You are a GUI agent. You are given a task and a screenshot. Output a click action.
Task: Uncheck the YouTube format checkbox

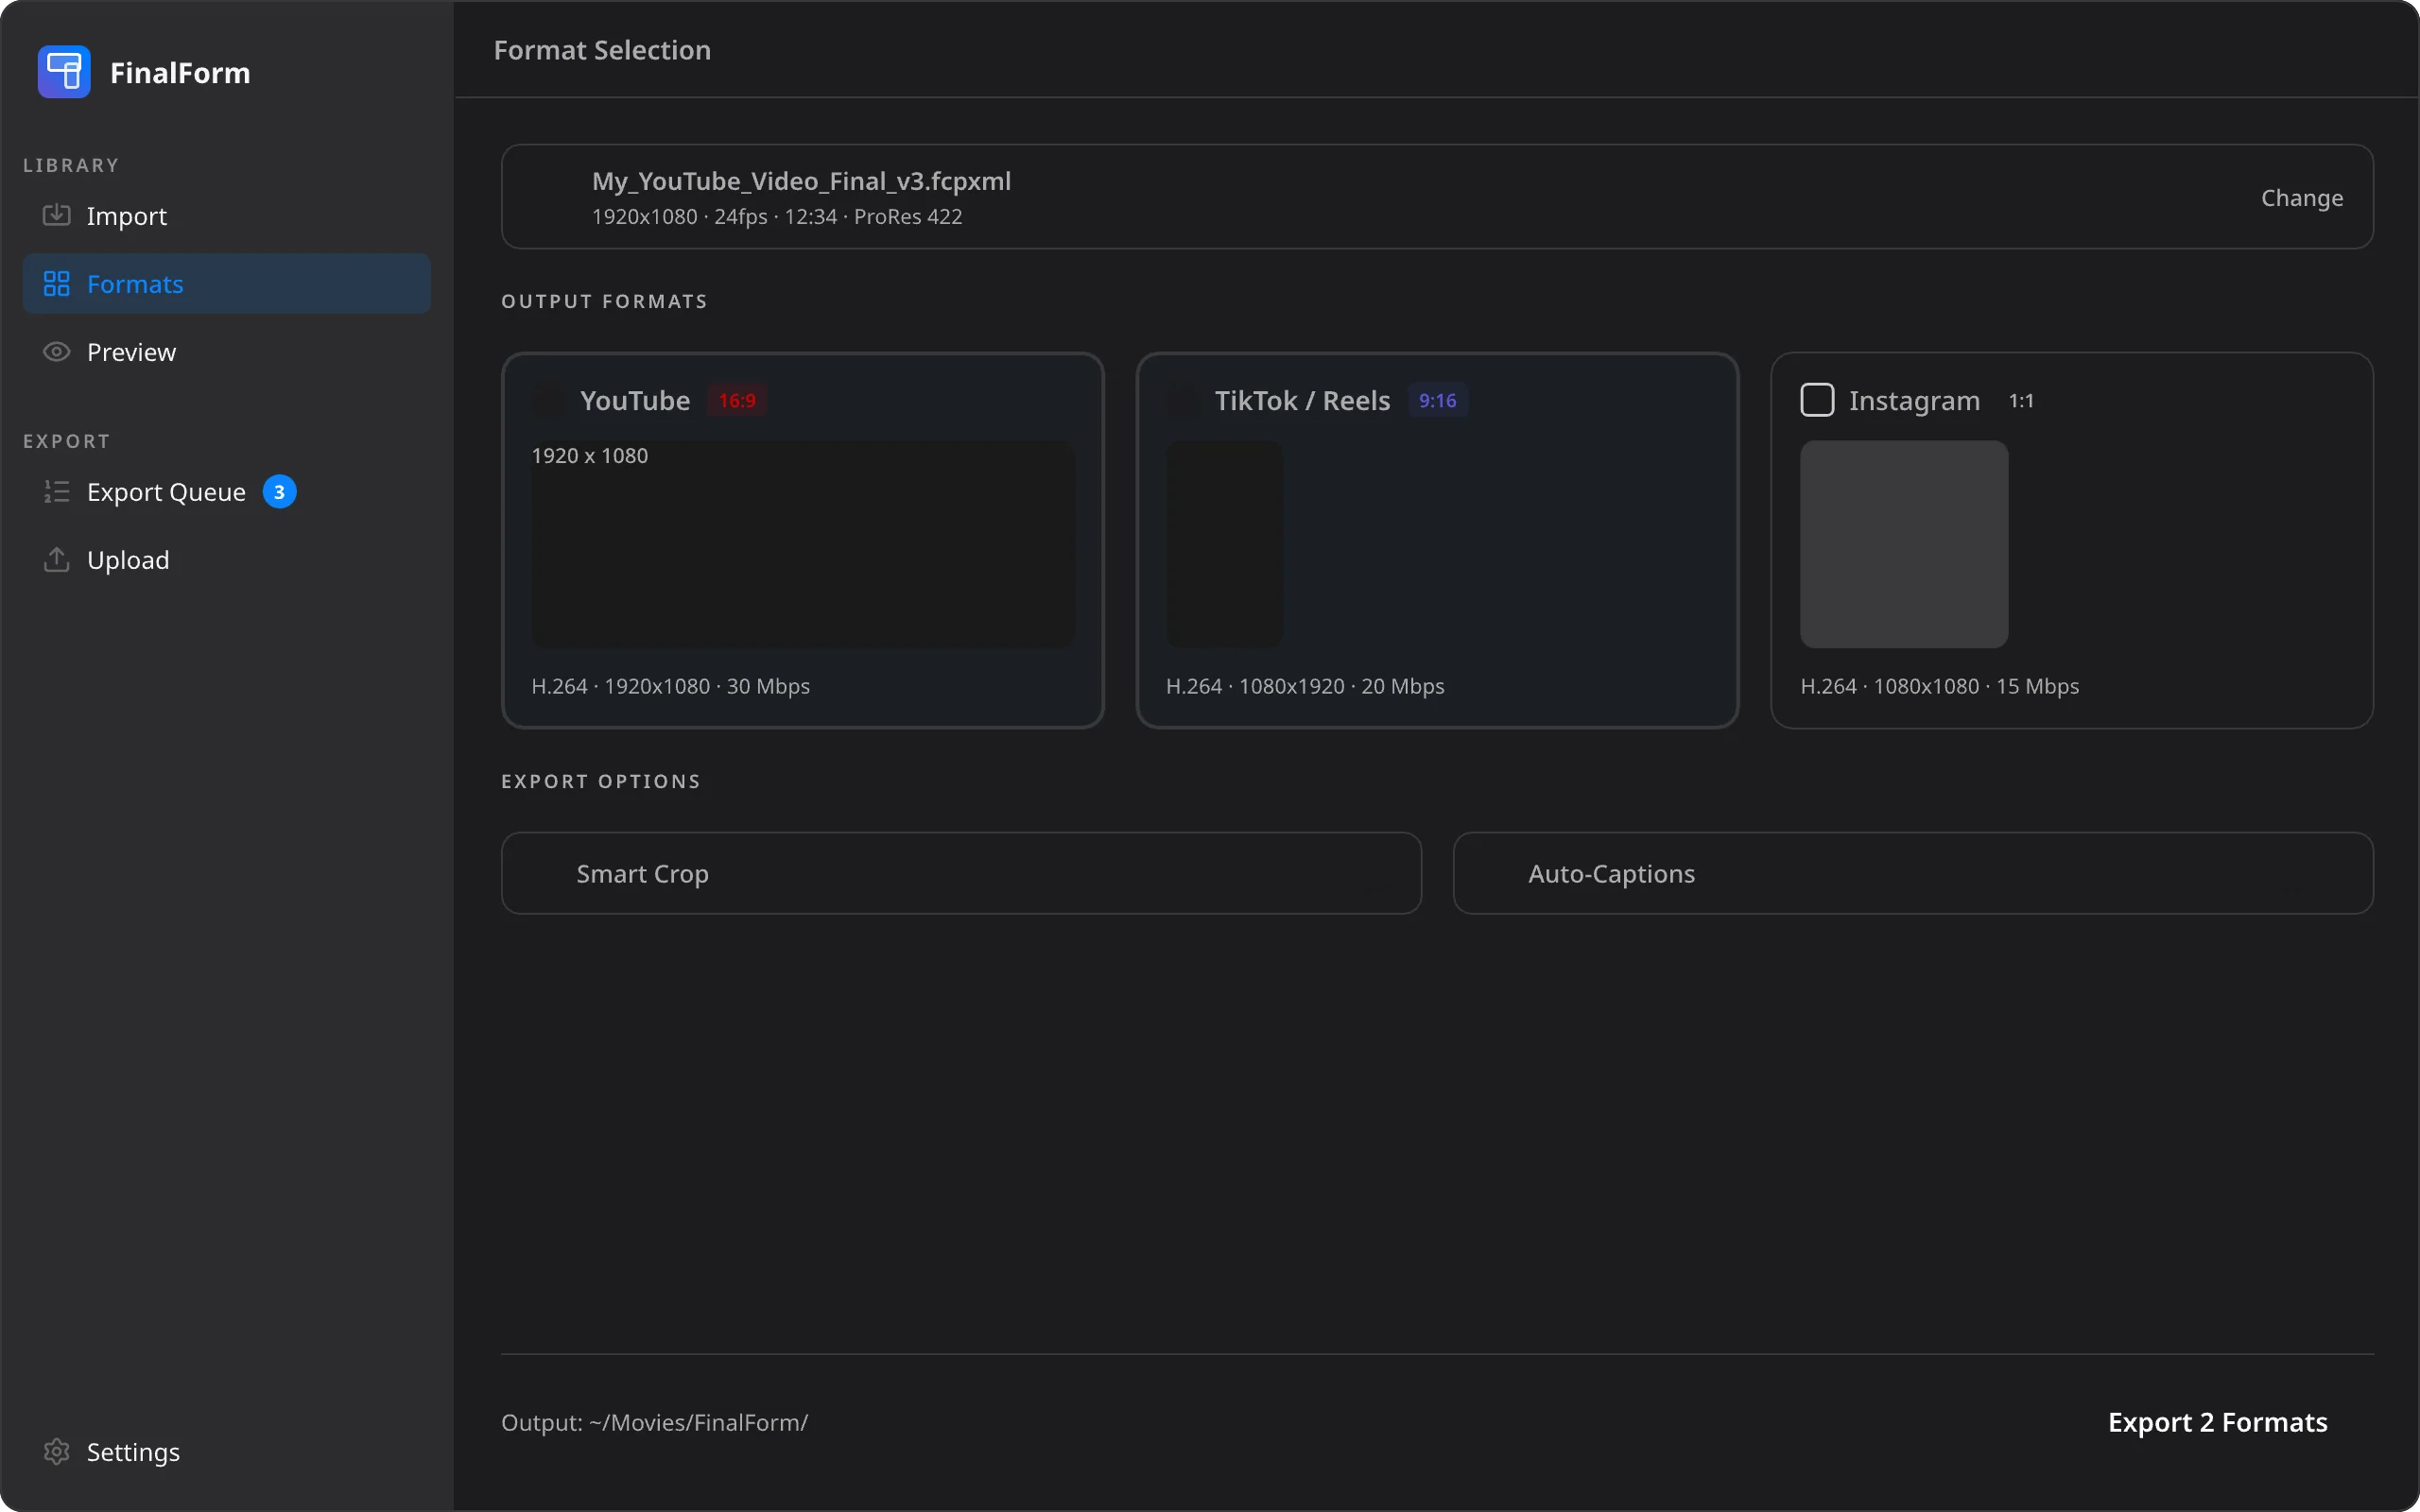[548, 400]
